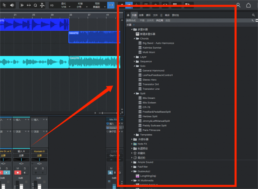
Task: Toggle record arm on 输入 R channel
Action: point(17,173)
